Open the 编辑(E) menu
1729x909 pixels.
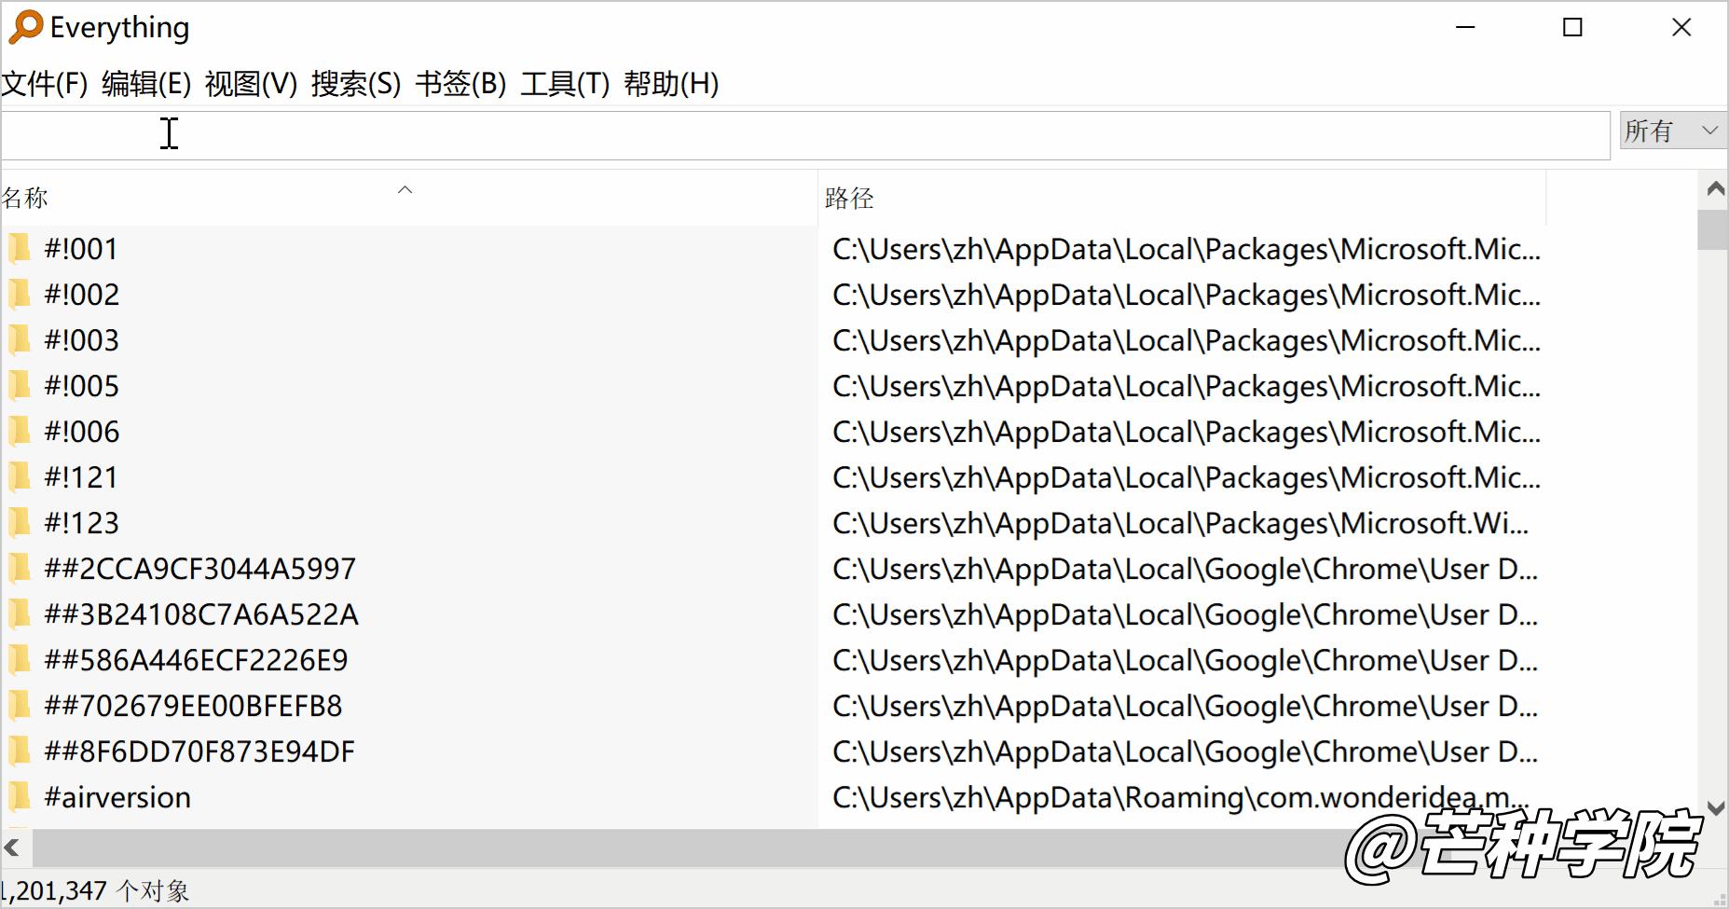[146, 84]
